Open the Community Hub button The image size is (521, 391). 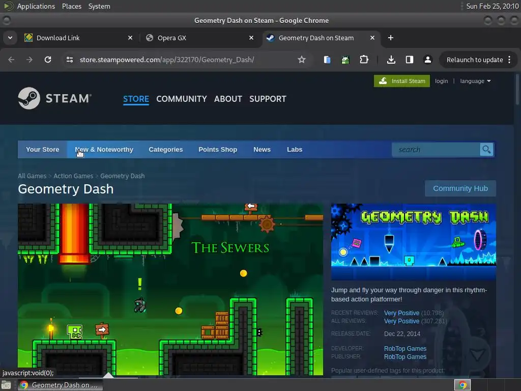pyautogui.click(x=460, y=188)
